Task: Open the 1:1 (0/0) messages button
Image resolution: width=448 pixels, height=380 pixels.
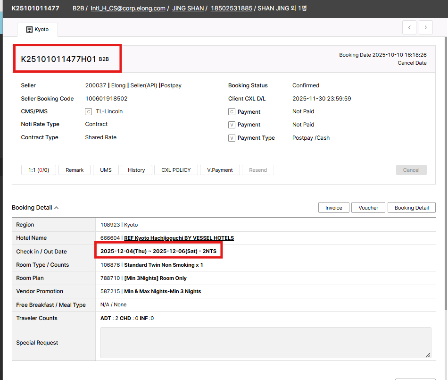Action: pos(39,170)
